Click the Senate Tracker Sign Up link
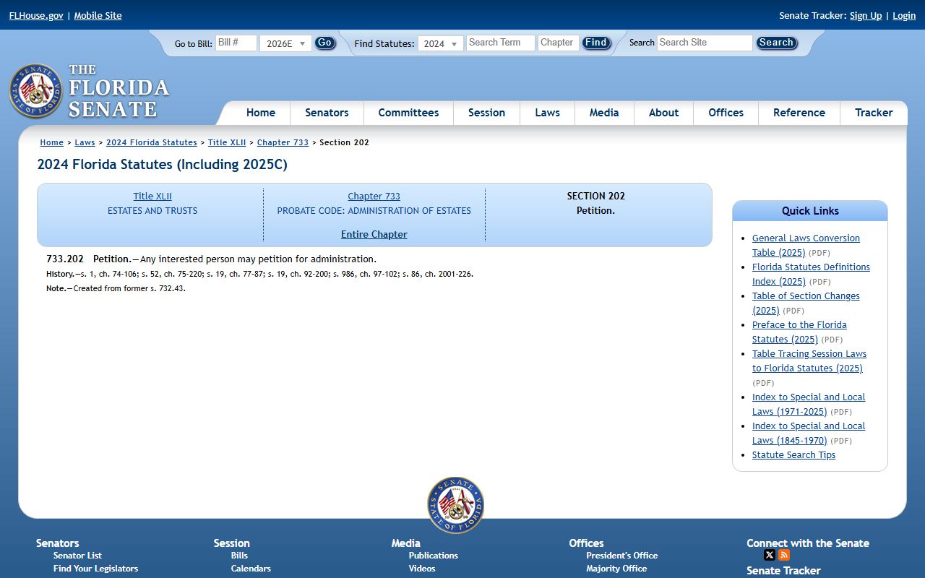 [866, 15]
